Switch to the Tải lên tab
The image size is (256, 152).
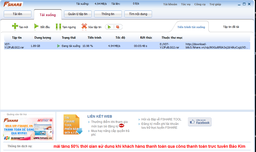18,14
